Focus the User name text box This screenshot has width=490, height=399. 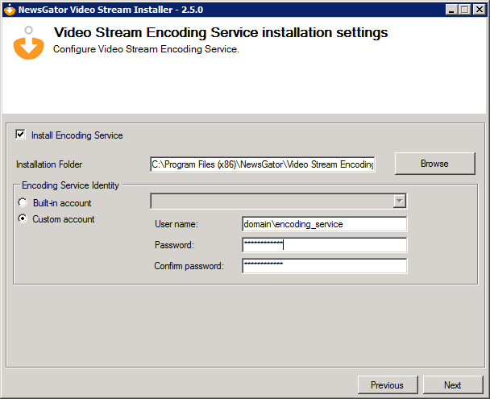[324, 224]
